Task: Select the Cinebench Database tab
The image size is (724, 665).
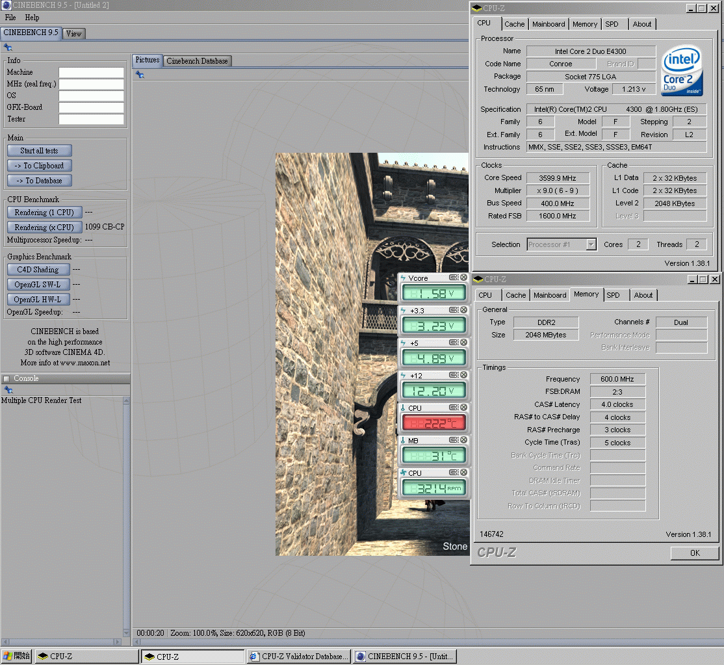Action: 197,61
